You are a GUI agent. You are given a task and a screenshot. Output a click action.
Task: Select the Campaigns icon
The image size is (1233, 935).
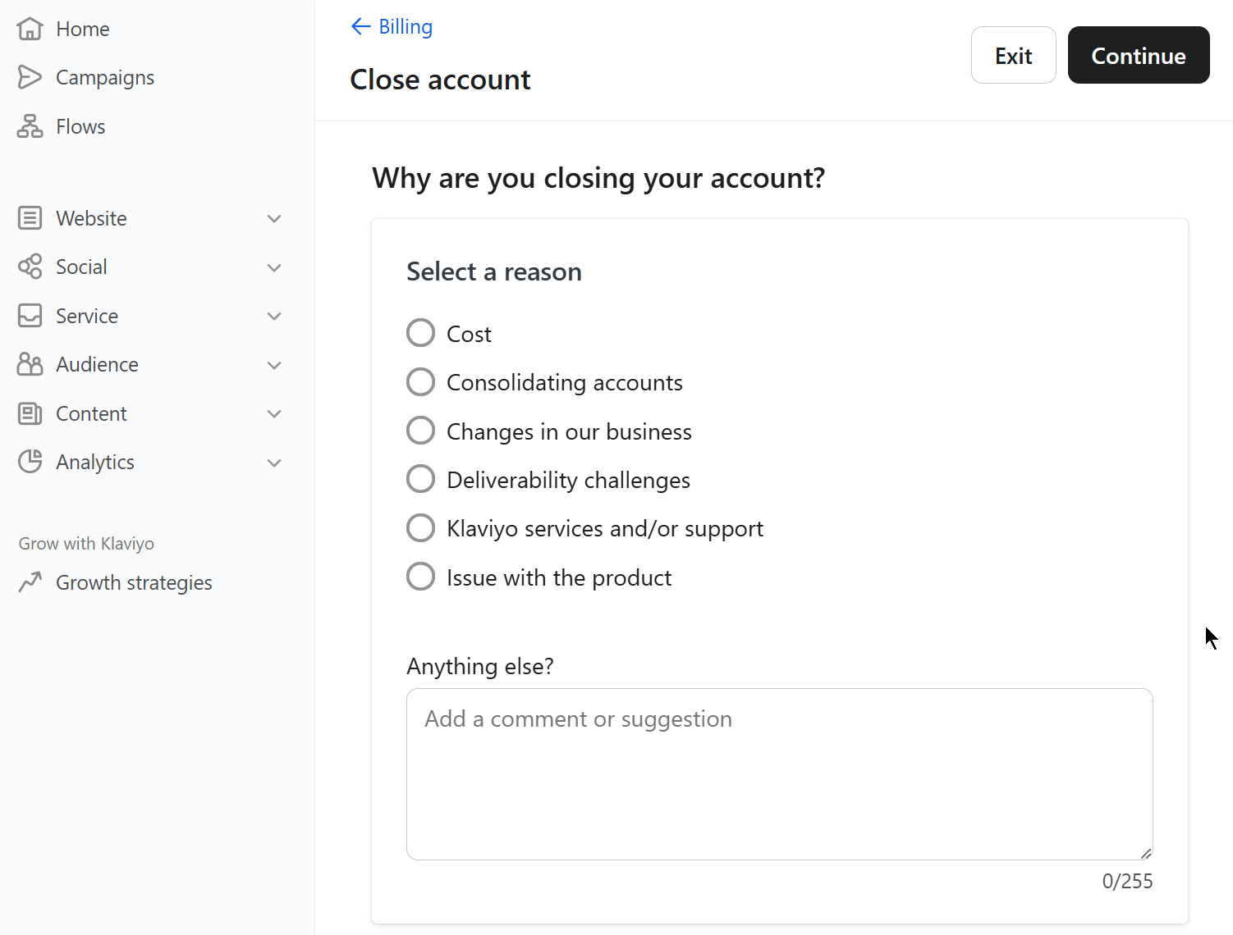30,76
